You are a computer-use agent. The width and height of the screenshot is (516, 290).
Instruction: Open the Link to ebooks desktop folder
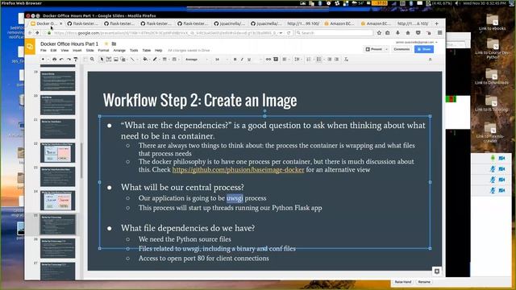(492, 22)
